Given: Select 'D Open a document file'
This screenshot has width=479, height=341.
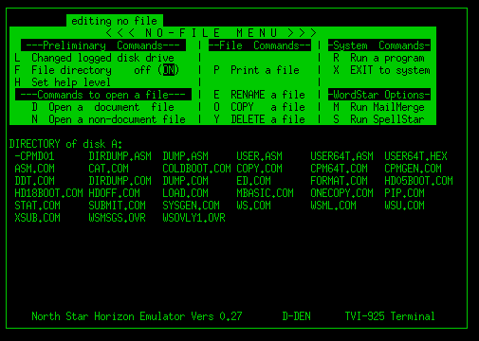Looking at the screenshot, I should coord(102,107).
